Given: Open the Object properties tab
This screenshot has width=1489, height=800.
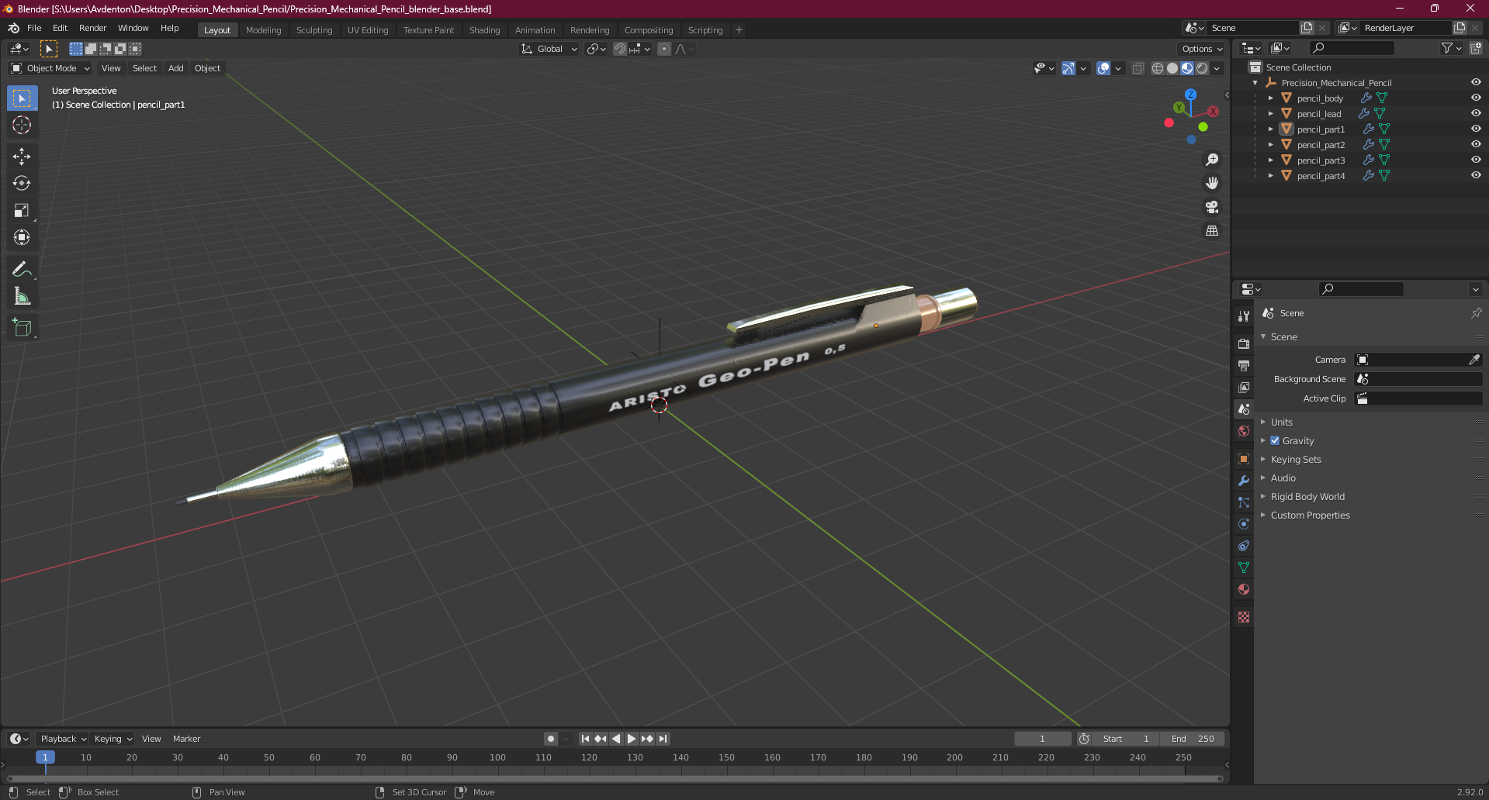Looking at the screenshot, I should (x=1244, y=459).
